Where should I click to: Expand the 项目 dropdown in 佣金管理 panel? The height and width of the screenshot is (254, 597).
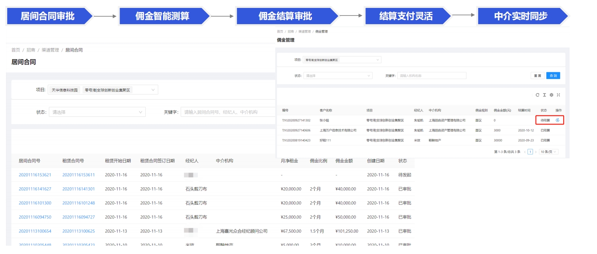[342, 60]
